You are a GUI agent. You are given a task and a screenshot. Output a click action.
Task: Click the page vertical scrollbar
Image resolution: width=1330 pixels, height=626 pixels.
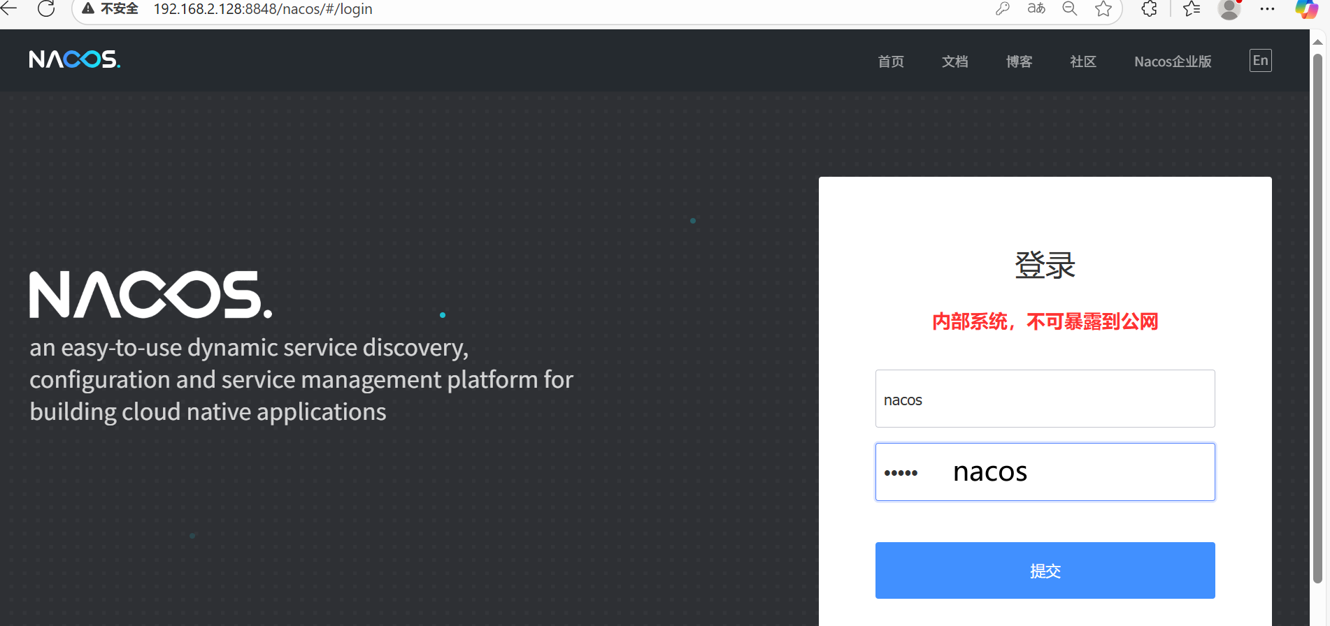(1317, 318)
